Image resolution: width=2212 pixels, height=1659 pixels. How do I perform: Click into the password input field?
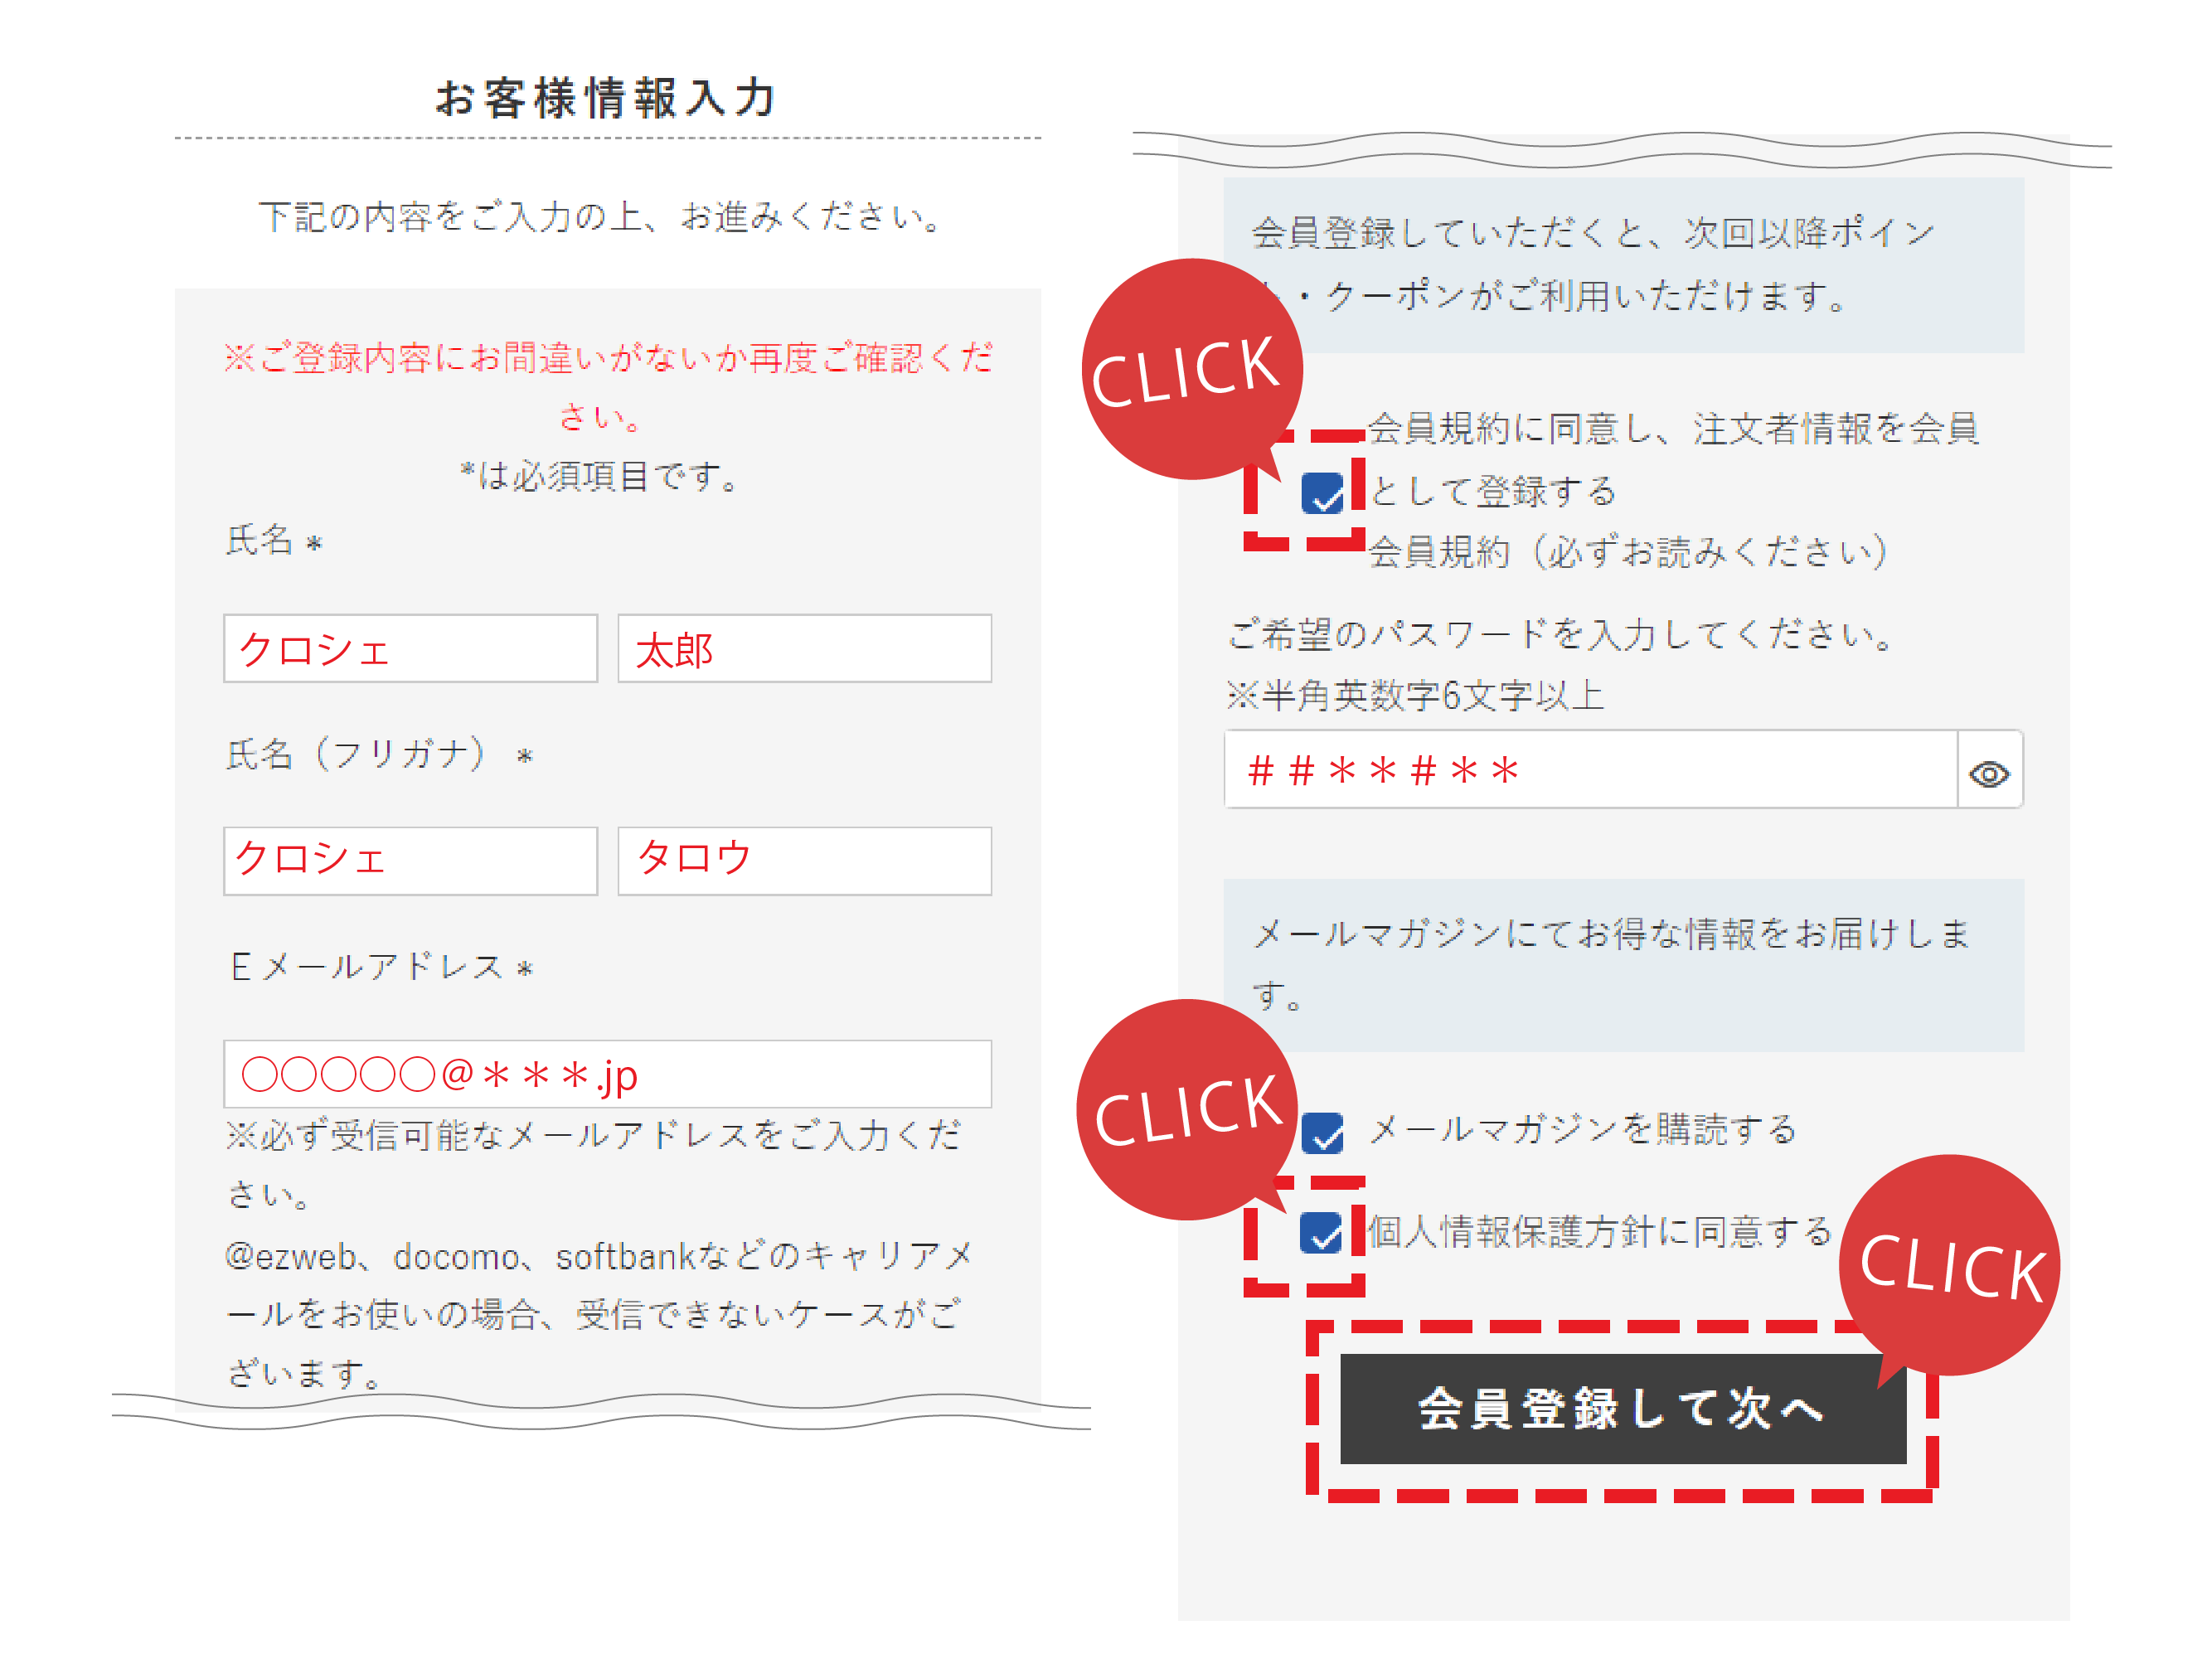(x=1590, y=770)
